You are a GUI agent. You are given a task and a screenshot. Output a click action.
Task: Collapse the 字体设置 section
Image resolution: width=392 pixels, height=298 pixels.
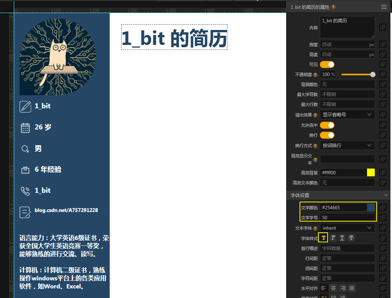coord(385,195)
